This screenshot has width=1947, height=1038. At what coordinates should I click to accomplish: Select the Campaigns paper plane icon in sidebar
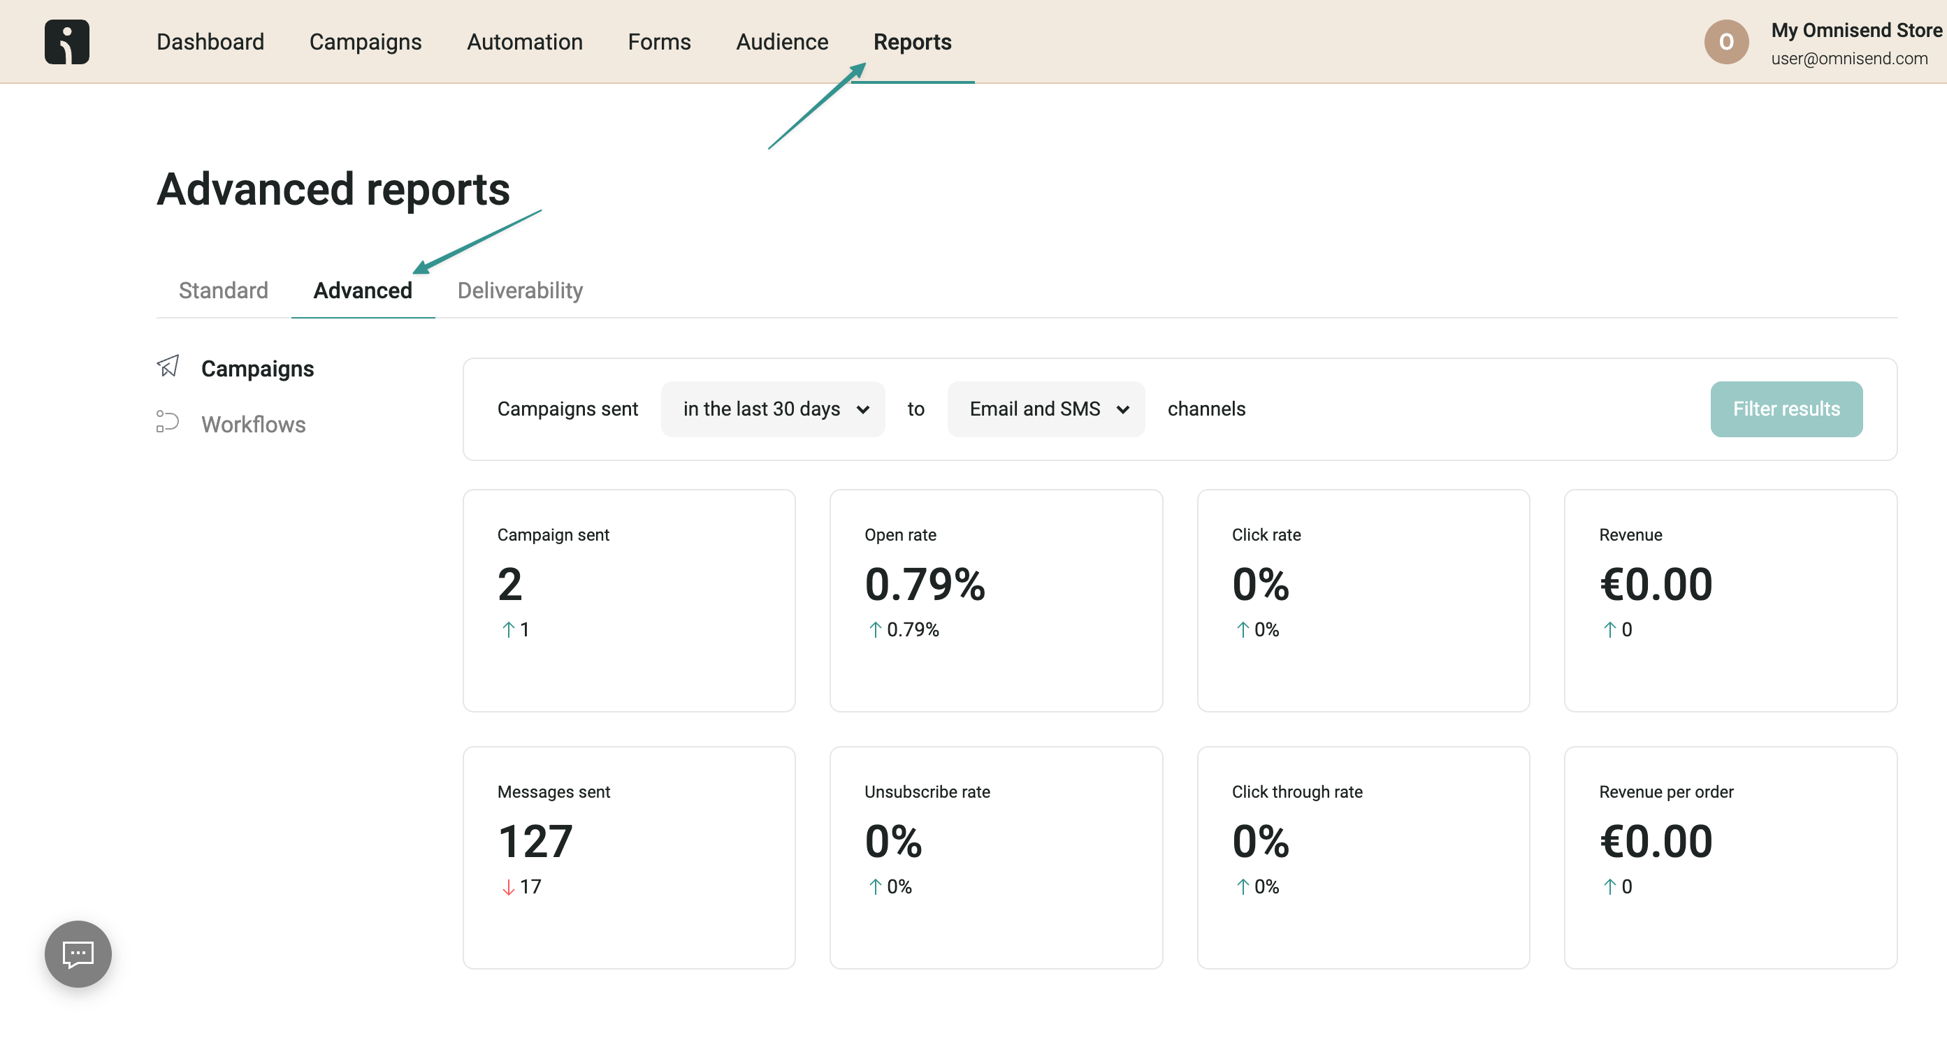[x=168, y=367]
